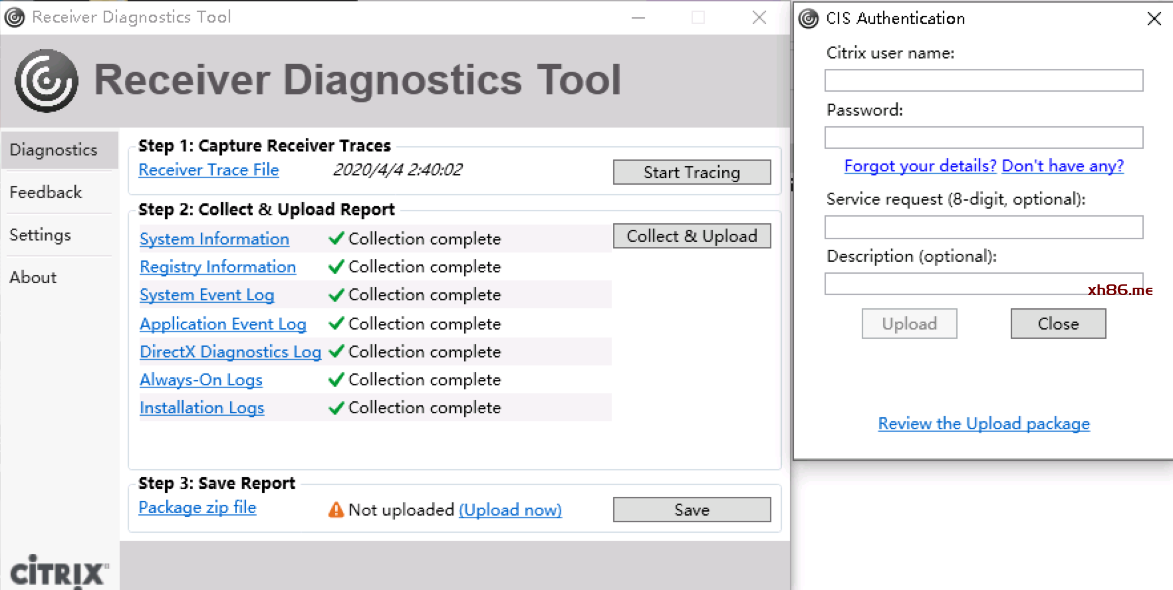Click the warning icon beside Not uploaded
The width and height of the screenshot is (1173, 590).
coord(336,510)
